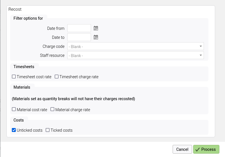225x157 pixels.
Task: Open the Date to calendar picker
Action: pyautogui.click(x=96, y=37)
